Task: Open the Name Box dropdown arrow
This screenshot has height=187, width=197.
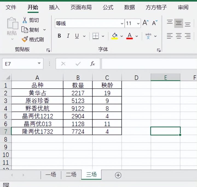Action: pyautogui.click(x=39, y=63)
